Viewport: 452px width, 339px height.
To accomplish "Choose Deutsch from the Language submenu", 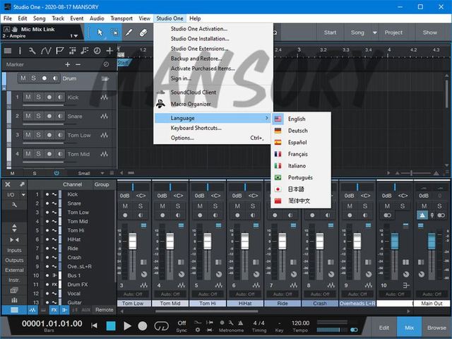I will coord(297,131).
